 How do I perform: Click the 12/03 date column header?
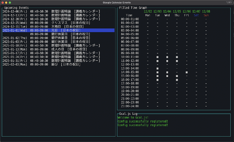click(x=157, y=11)
